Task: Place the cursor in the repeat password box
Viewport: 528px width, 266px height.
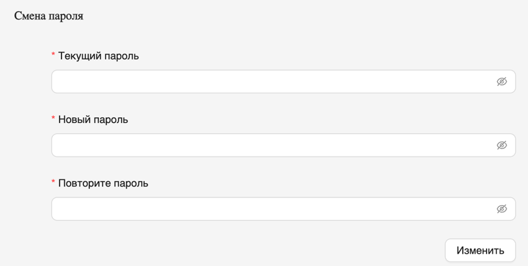Action: 272,208
